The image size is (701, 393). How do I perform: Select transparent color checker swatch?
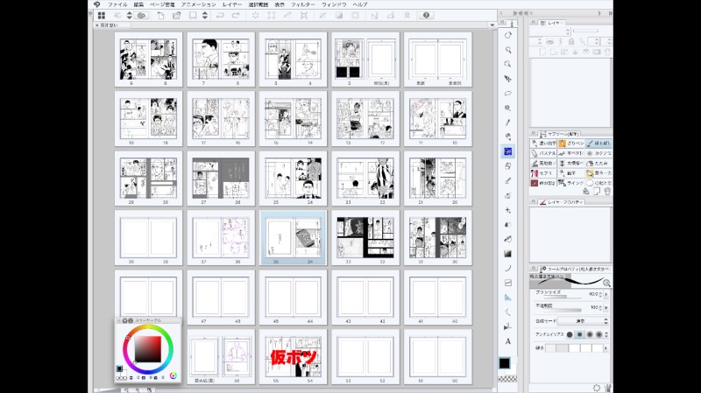pyautogui.click(x=508, y=379)
